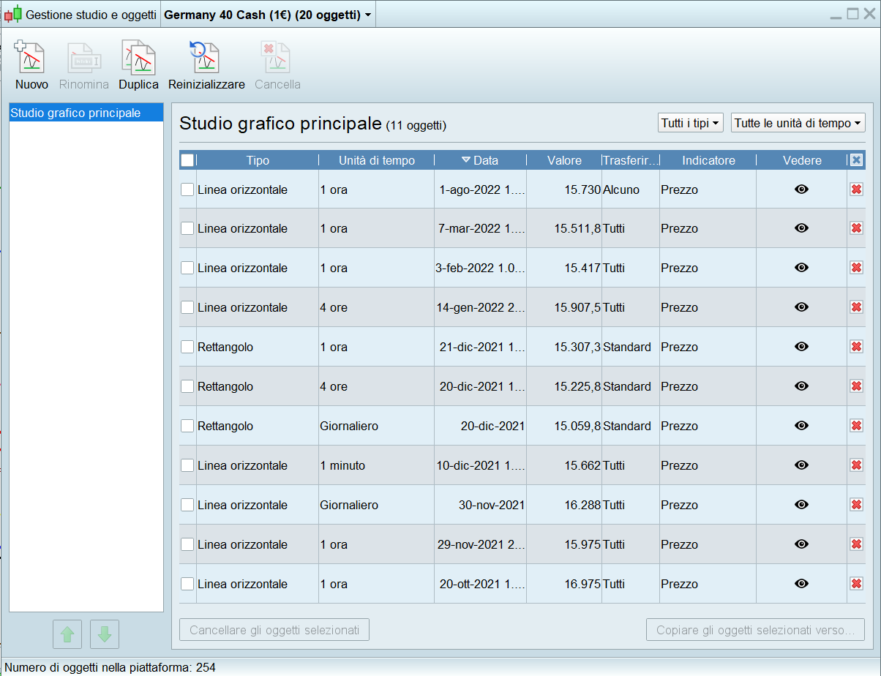Delete the 7-mar-2022 row via red X

856,228
